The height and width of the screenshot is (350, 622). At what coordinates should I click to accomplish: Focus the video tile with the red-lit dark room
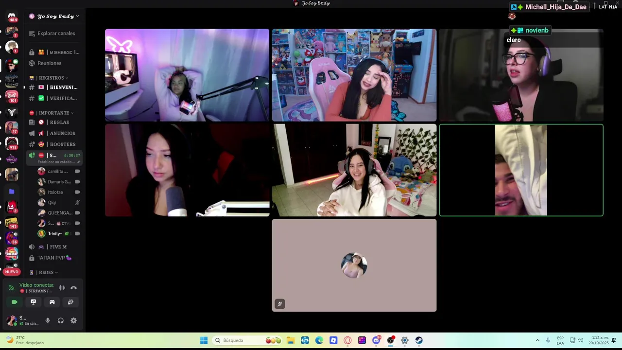187,170
